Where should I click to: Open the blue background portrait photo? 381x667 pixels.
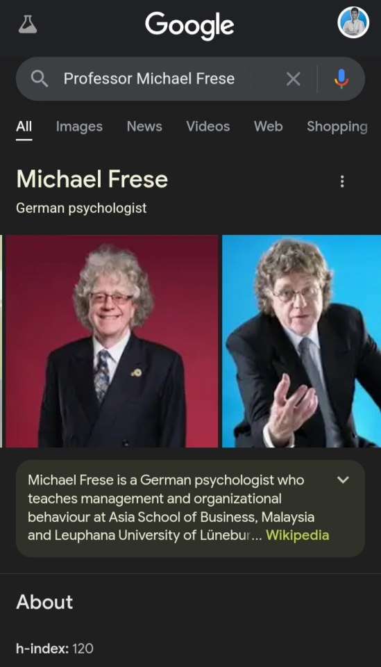pyautogui.click(x=302, y=341)
